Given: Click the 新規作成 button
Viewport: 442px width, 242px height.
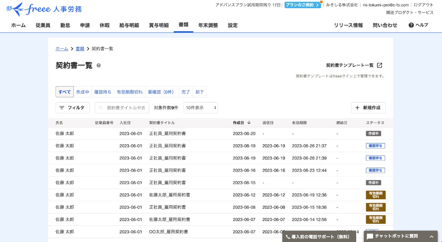Looking at the screenshot, I should click(368, 108).
